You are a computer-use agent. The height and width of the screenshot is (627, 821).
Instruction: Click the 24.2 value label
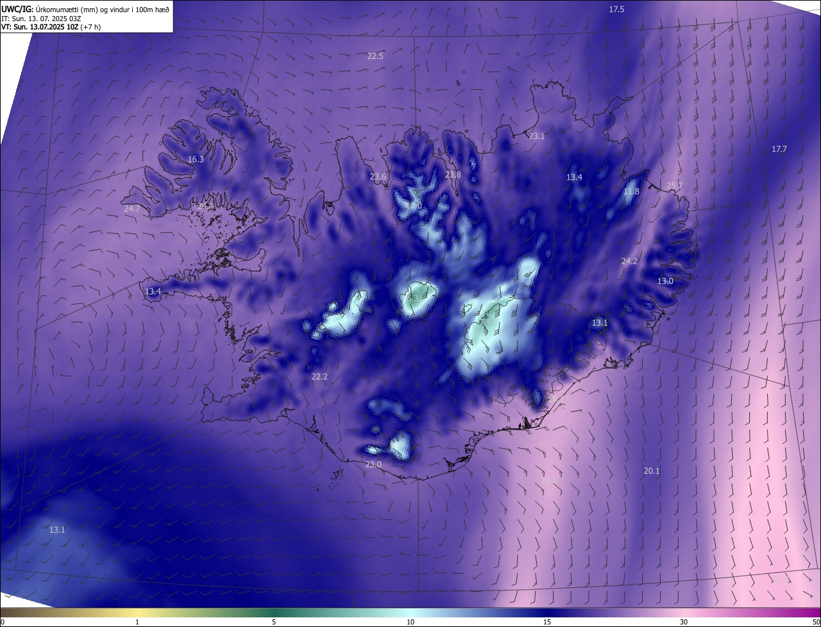629,261
